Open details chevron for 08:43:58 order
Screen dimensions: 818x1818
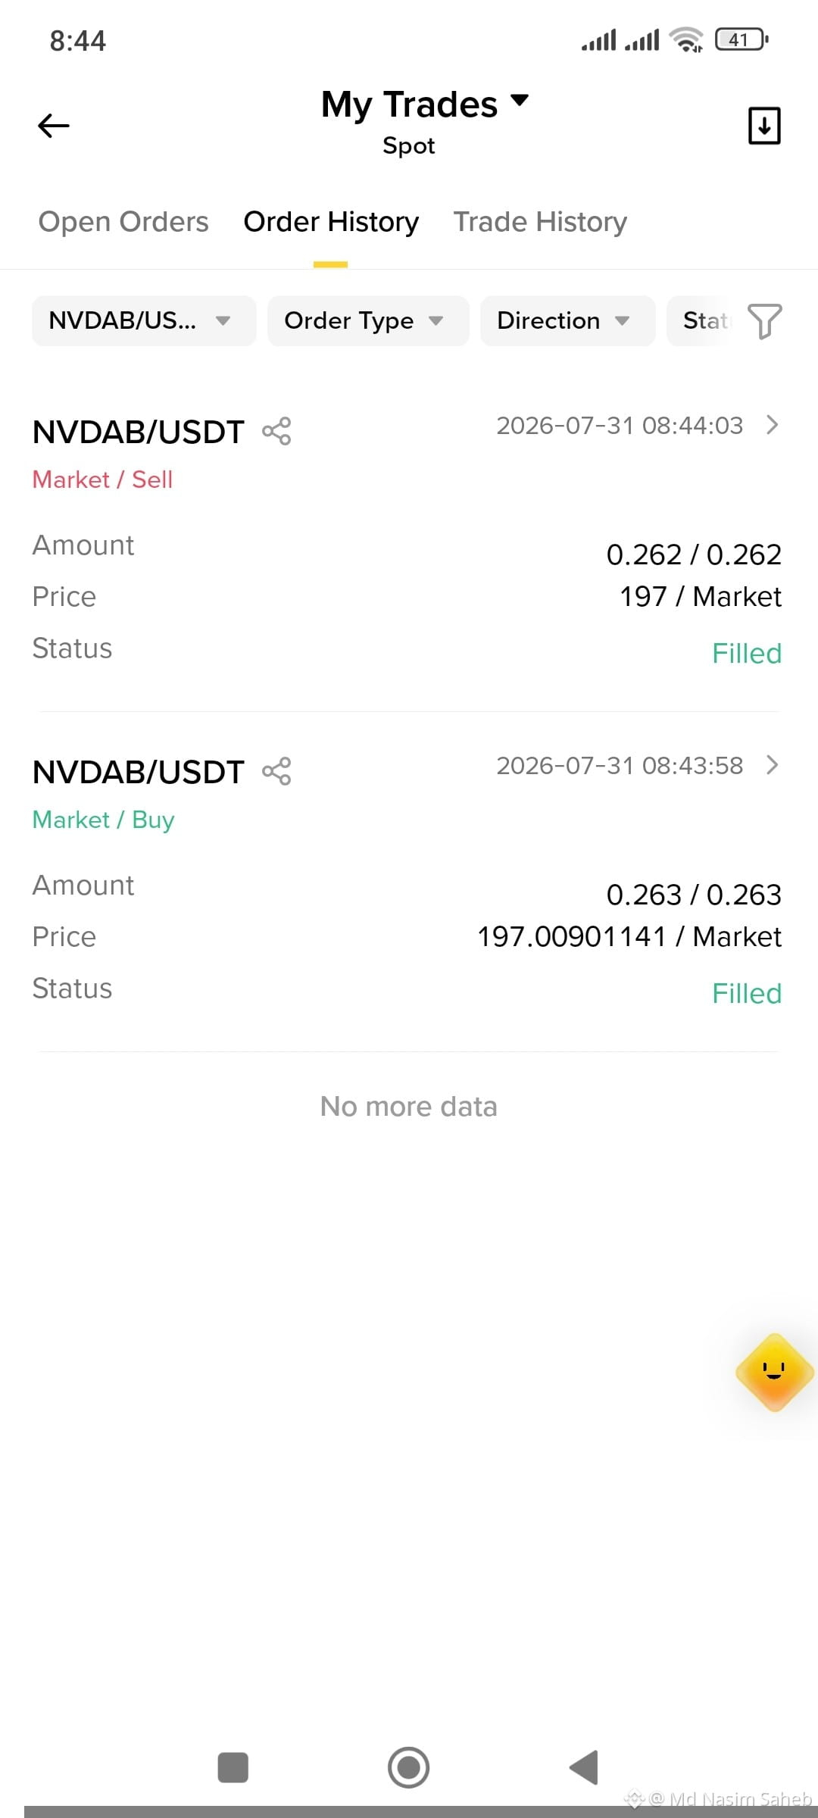772,765
